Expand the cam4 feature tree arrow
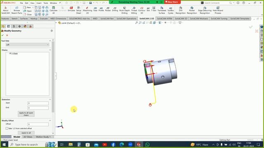Screen dimensions: 264x148 56,23
